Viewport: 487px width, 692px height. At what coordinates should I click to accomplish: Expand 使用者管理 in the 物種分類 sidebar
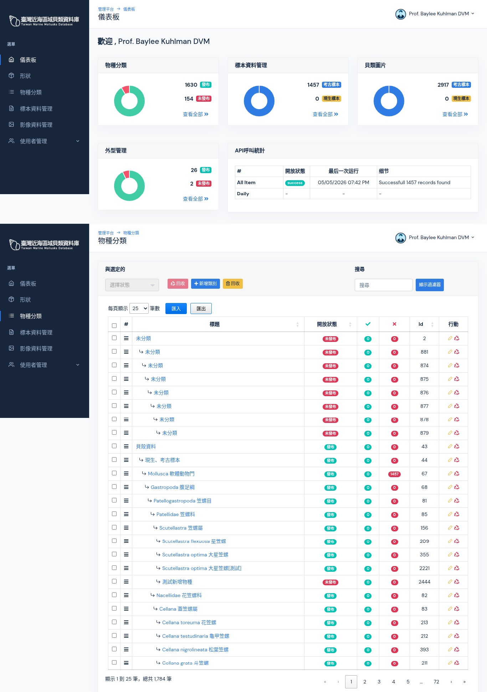coord(45,365)
